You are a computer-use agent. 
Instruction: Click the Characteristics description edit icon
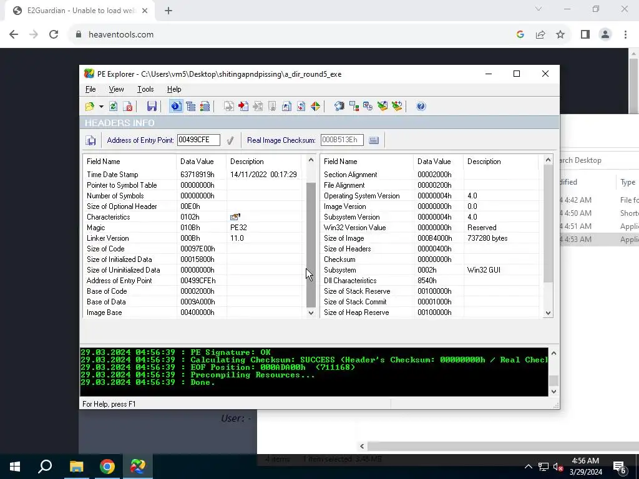[235, 216]
